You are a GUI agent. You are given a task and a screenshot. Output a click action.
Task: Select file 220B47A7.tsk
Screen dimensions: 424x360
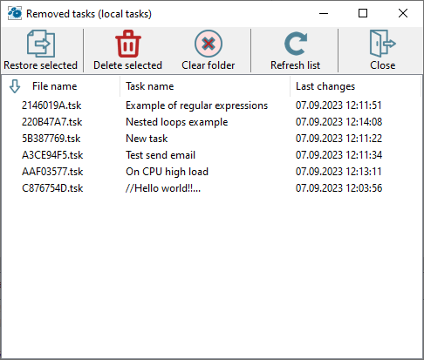tap(52, 122)
